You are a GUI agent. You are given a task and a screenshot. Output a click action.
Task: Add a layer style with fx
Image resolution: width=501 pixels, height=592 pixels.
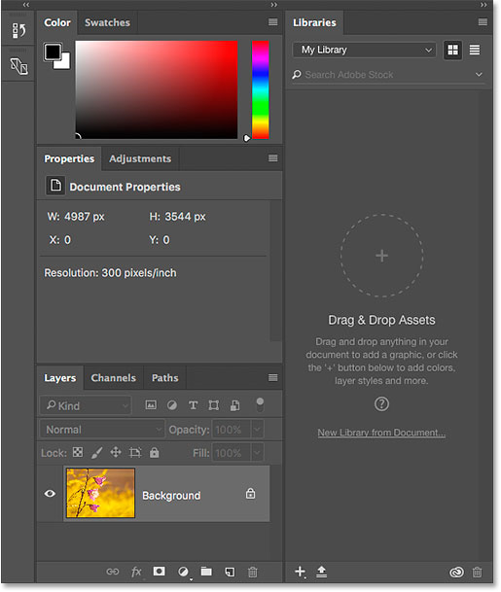coord(136,572)
